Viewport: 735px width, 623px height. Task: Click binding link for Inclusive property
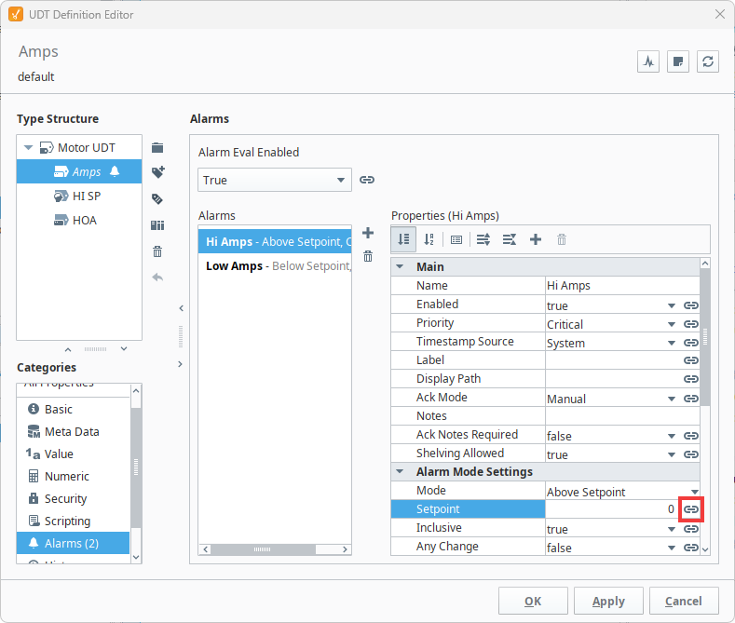click(x=691, y=529)
